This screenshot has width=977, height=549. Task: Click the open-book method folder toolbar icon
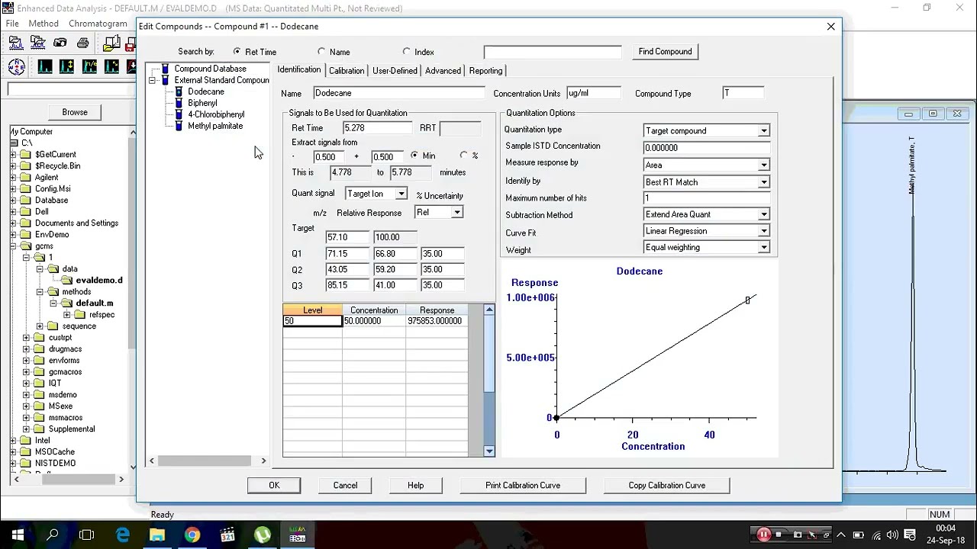(112, 43)
